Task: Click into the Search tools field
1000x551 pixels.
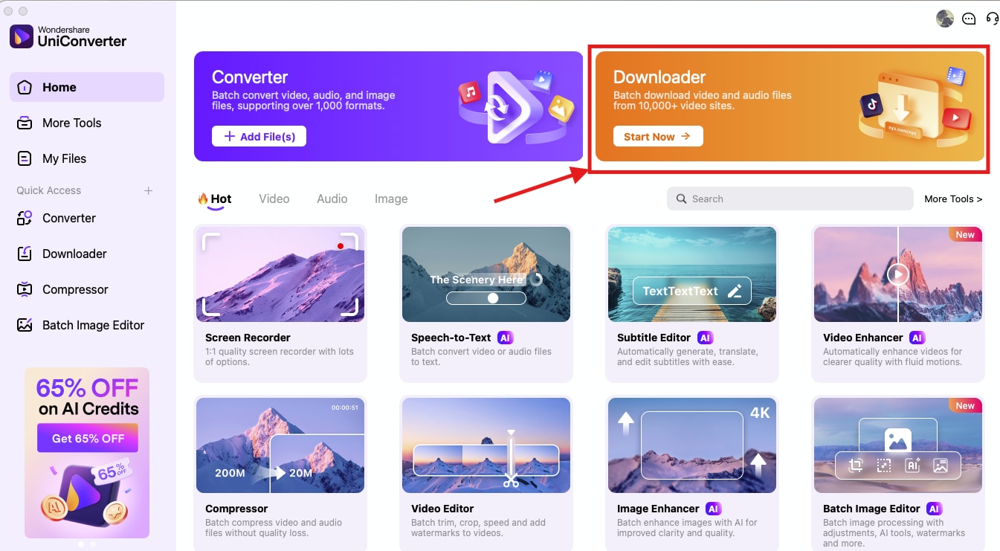Action: (790, 199)
